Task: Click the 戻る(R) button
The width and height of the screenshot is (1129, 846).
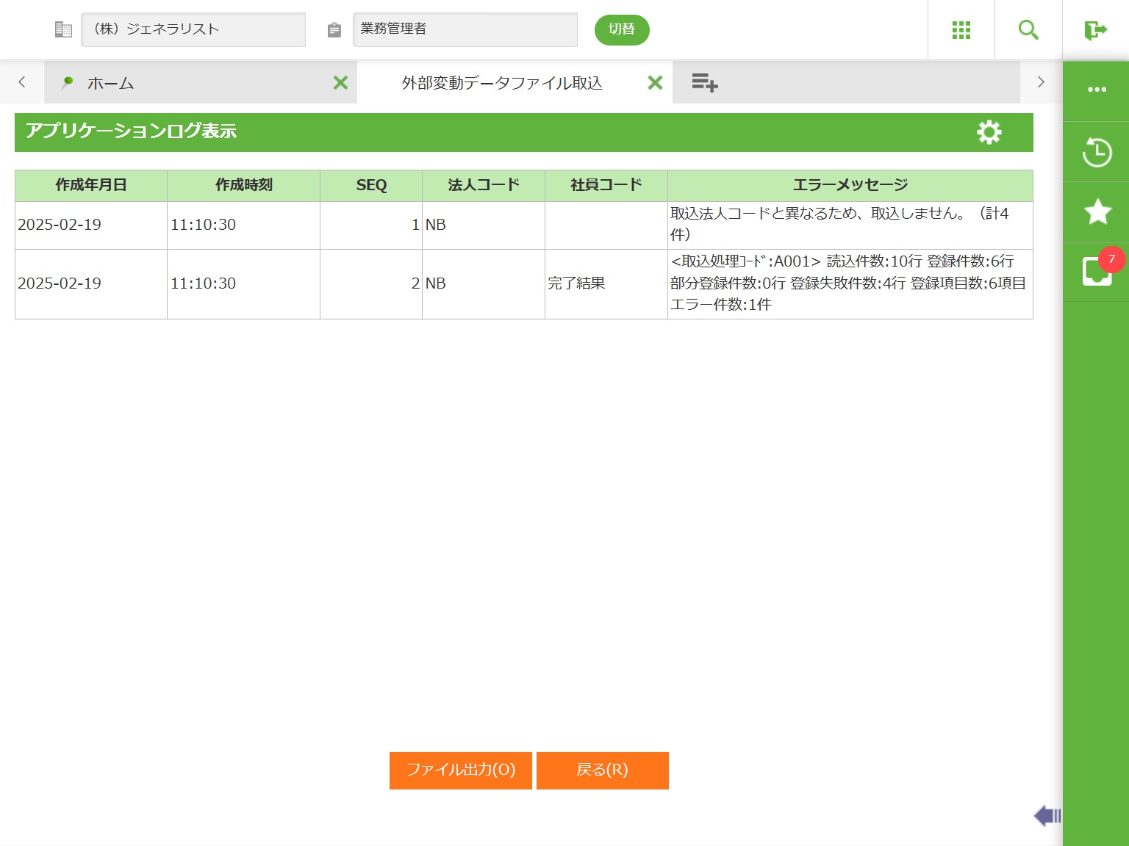Action: pos(602,770)
